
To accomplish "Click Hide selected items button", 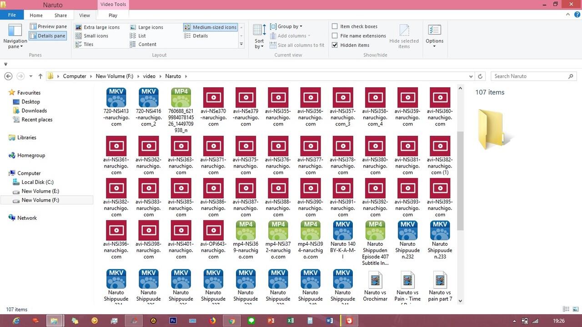I will pos(404,36).
